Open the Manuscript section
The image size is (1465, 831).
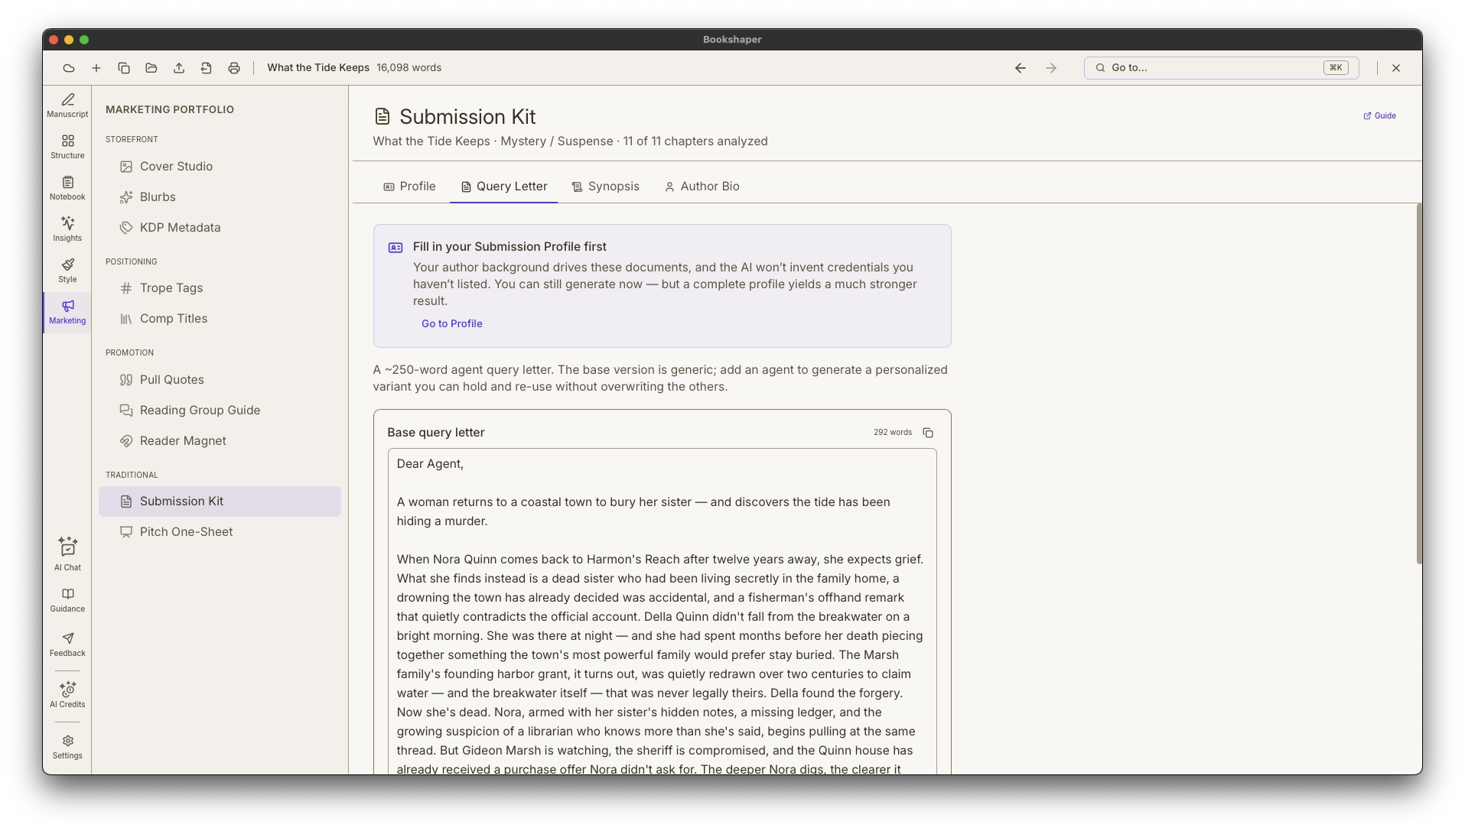(x=67, y=105)
